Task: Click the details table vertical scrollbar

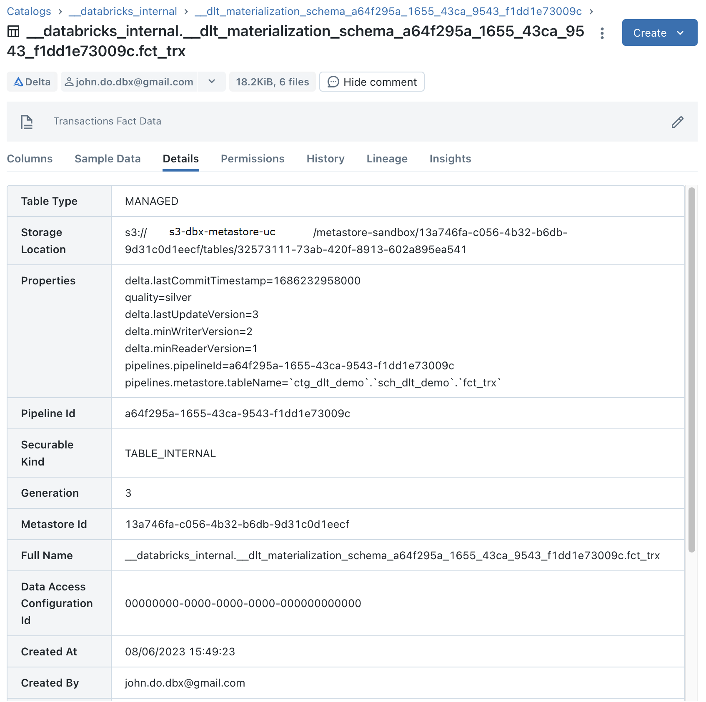Action: pyautogui.click(x=691, y=370)
